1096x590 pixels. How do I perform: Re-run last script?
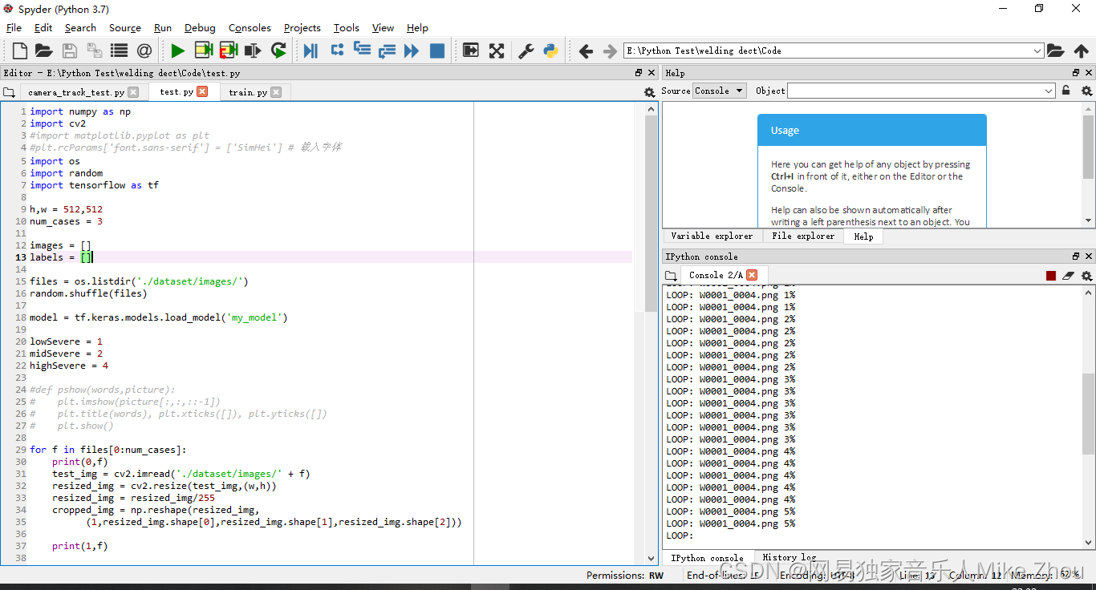click(x=278, y=51)
